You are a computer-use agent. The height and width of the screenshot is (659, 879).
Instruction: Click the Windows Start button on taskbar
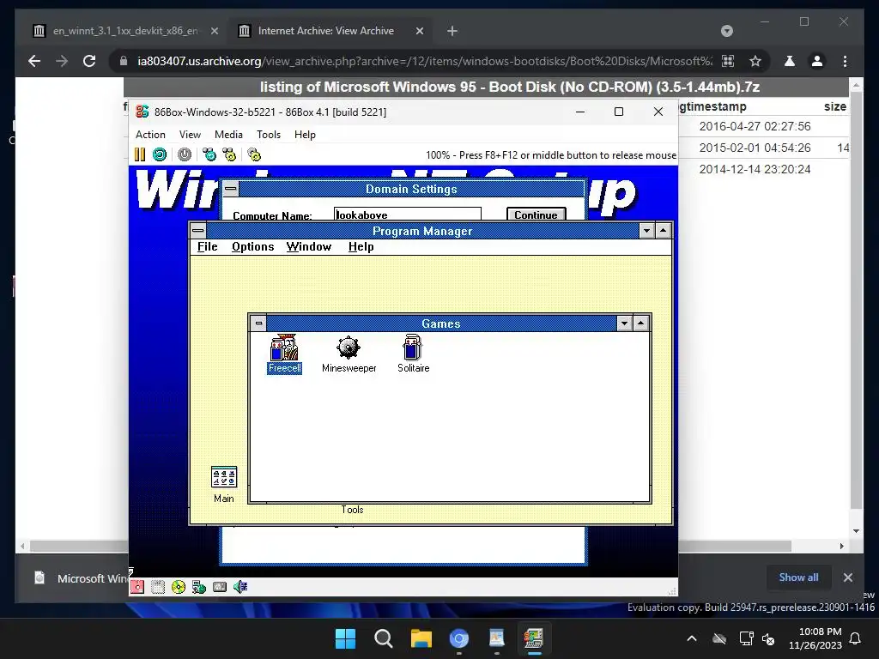(345, 638)
